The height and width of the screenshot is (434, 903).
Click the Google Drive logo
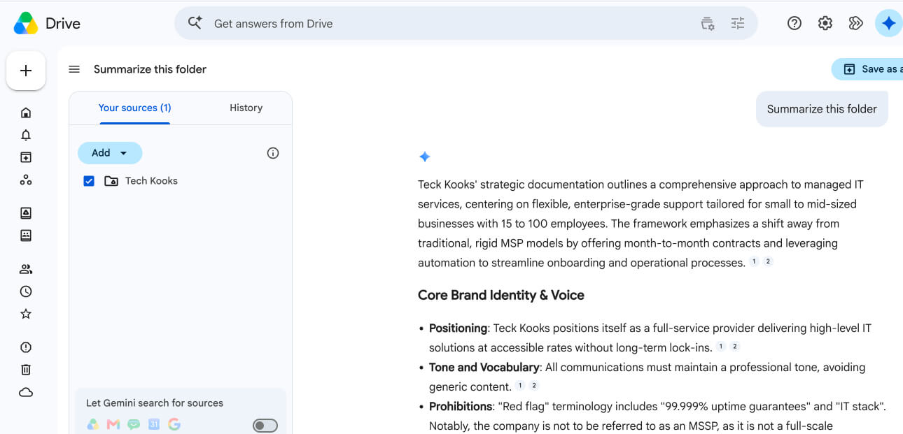(x=26, y=23)
